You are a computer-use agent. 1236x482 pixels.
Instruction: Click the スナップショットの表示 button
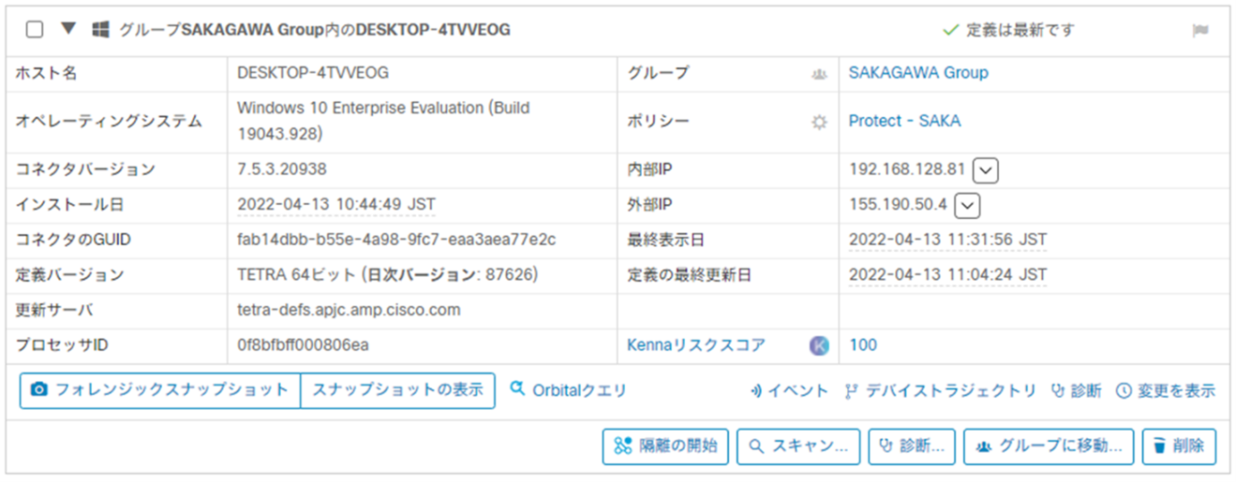(x=397, y=390)
